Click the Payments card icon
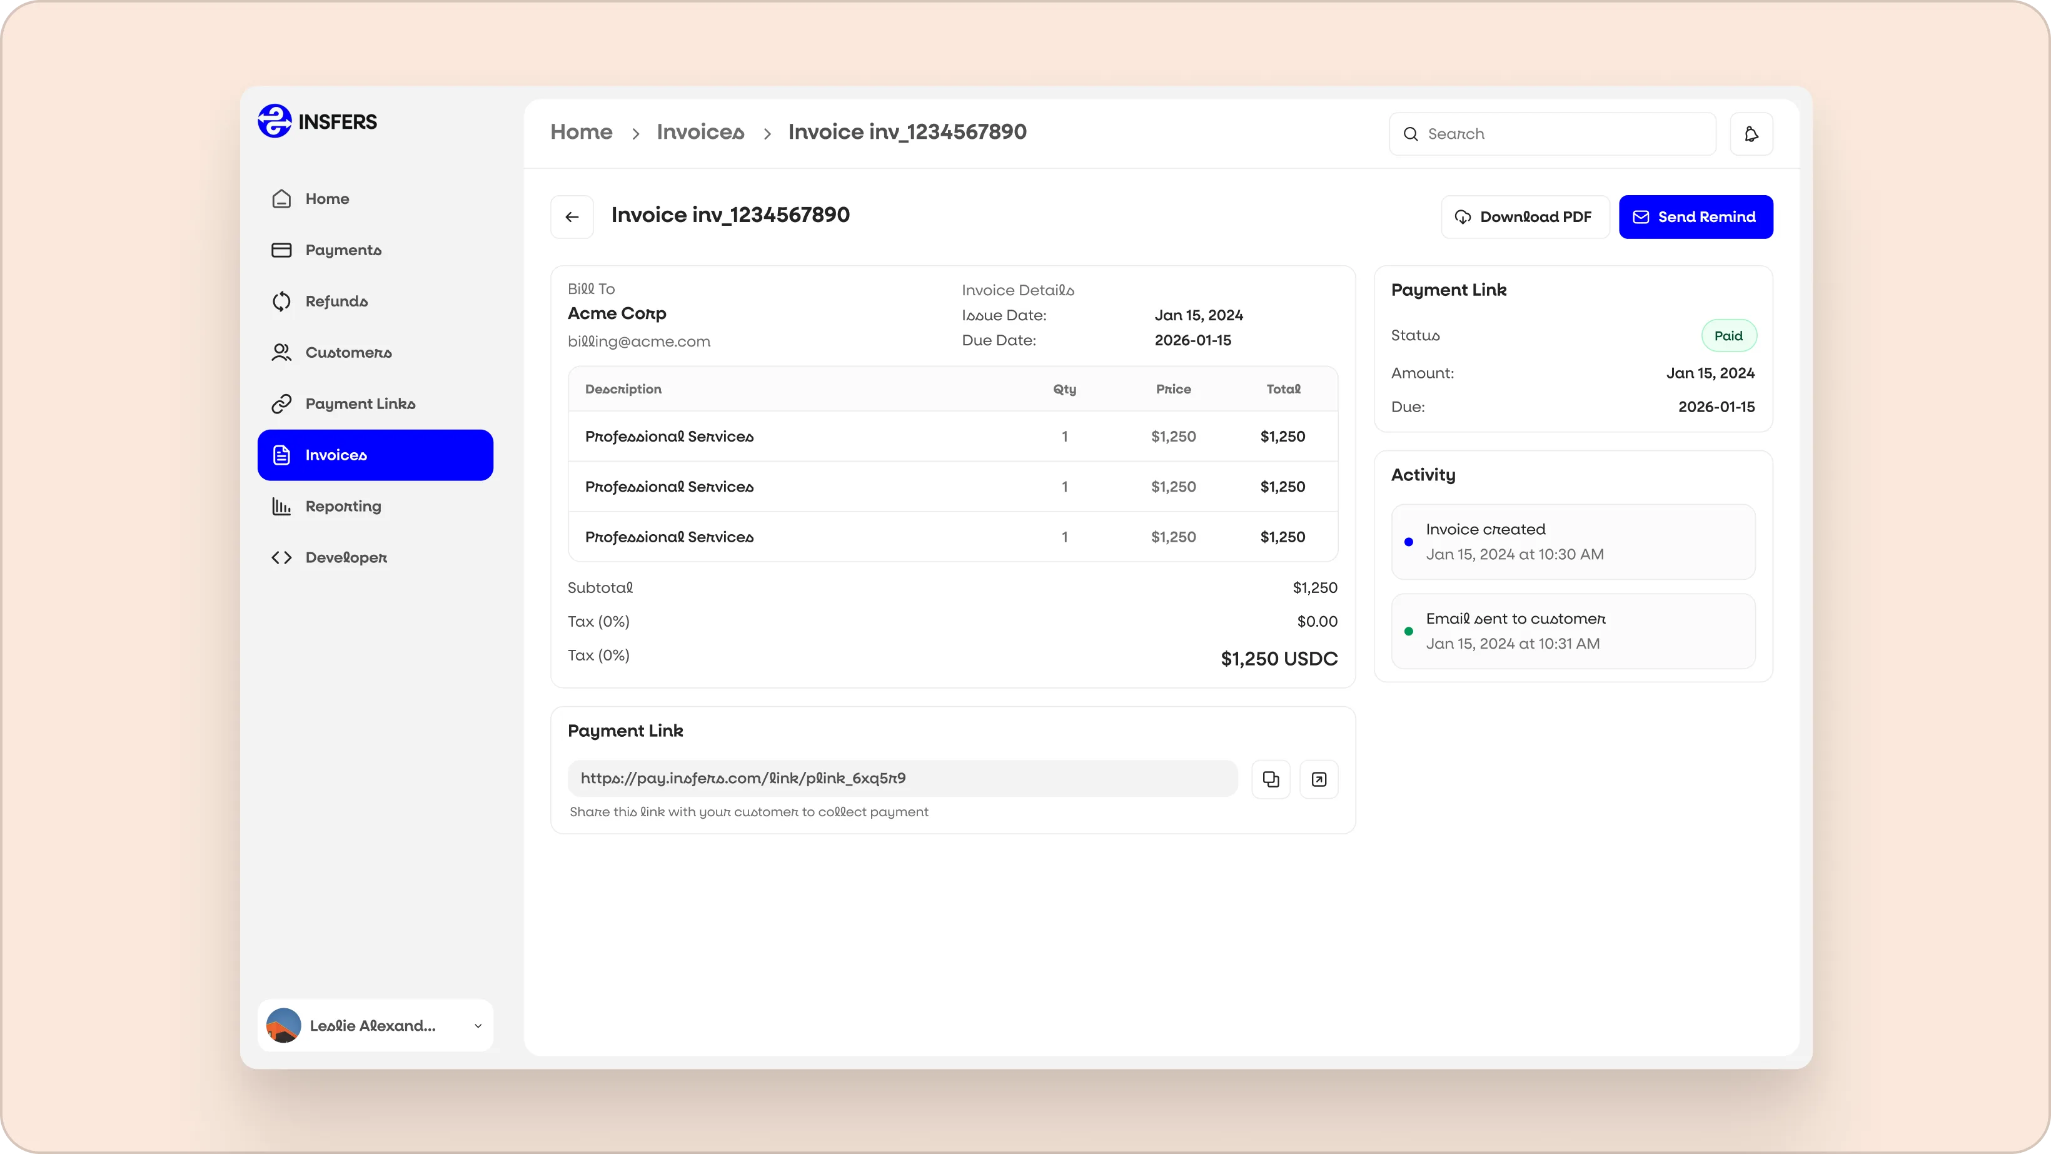This screenshot has height=1154, width=2051. click(281, 250)
